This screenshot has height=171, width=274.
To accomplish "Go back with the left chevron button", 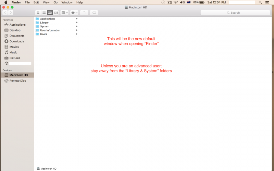I will 5,13.
